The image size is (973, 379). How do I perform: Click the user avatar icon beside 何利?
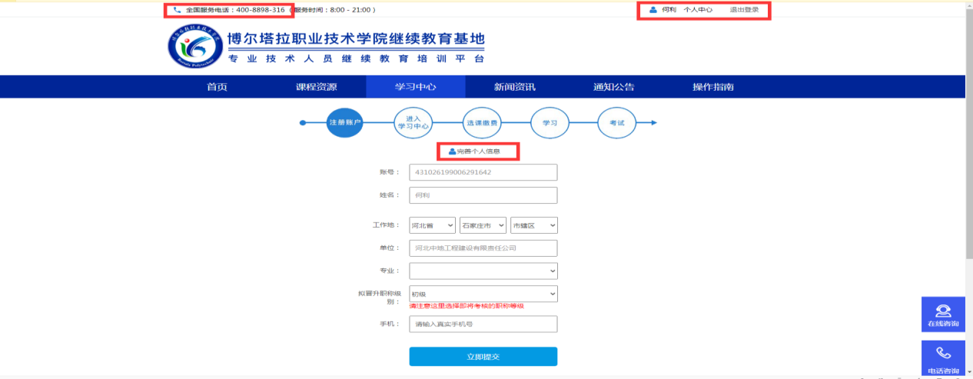[x=653, y=10]
